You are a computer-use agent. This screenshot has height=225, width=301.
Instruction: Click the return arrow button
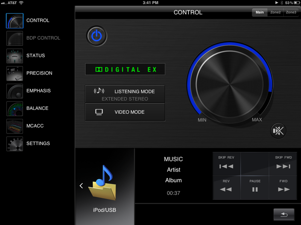[284, 214]
